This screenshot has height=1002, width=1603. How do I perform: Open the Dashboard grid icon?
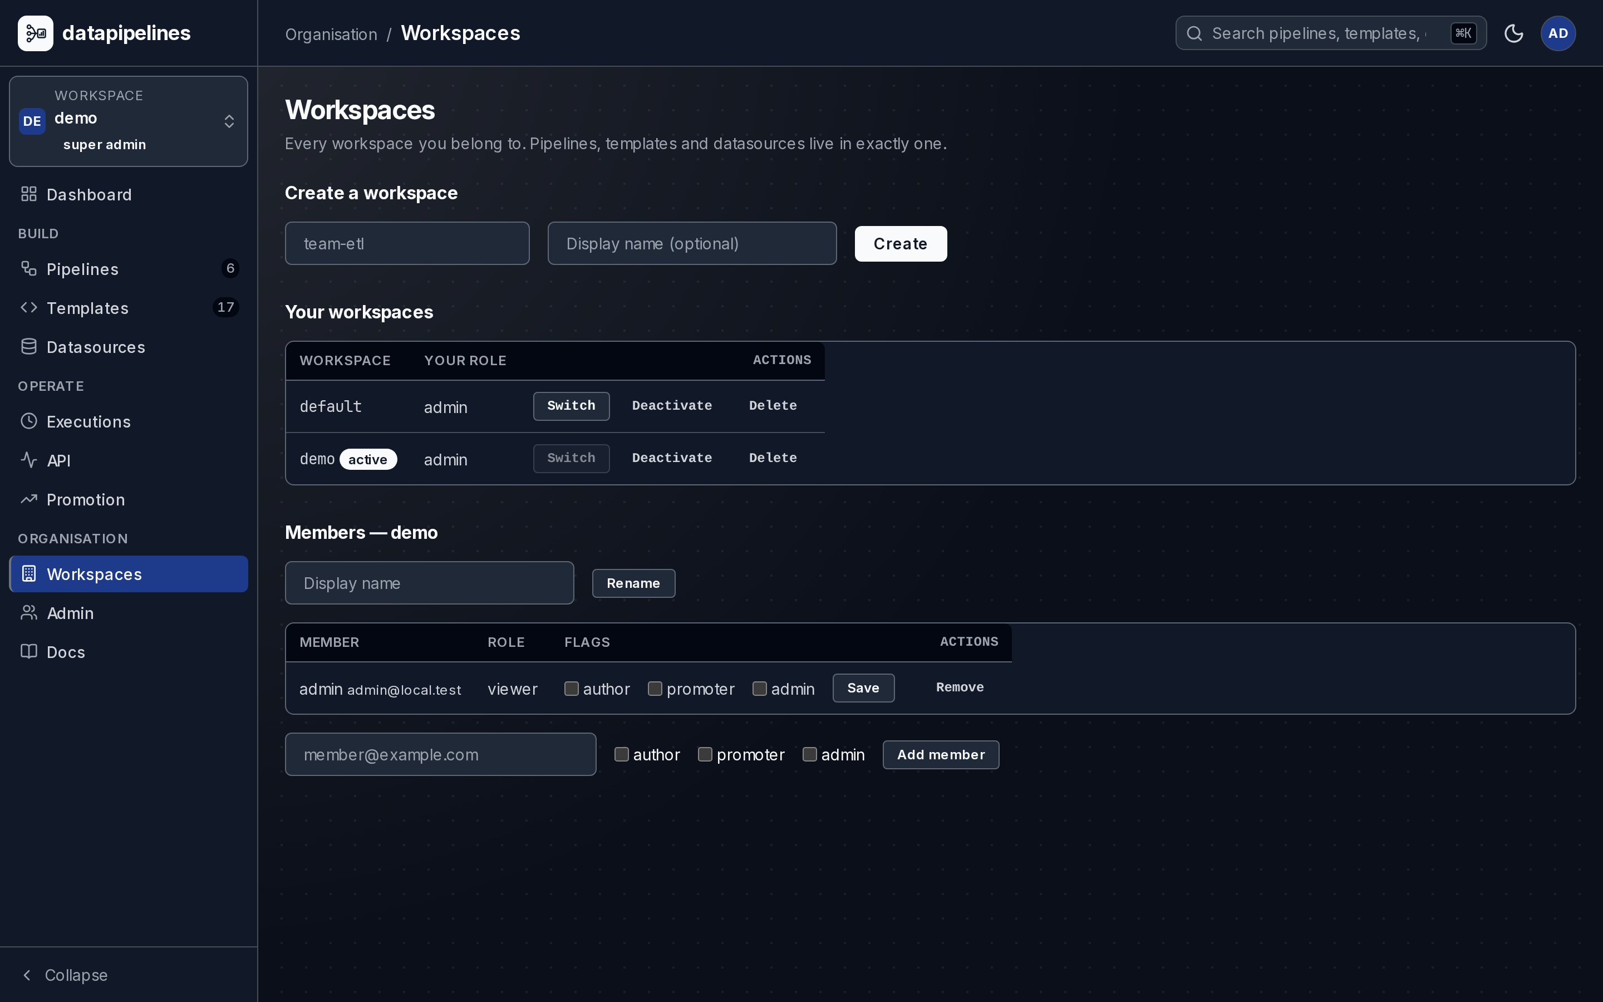coord(28,194)
